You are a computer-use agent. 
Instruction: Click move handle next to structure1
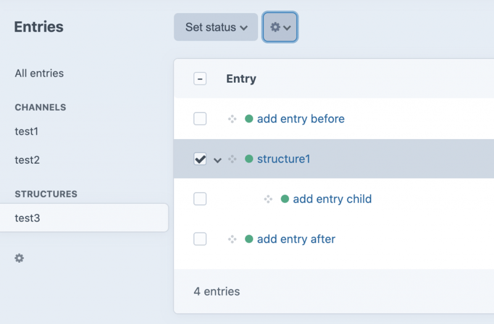coord(232,159)
